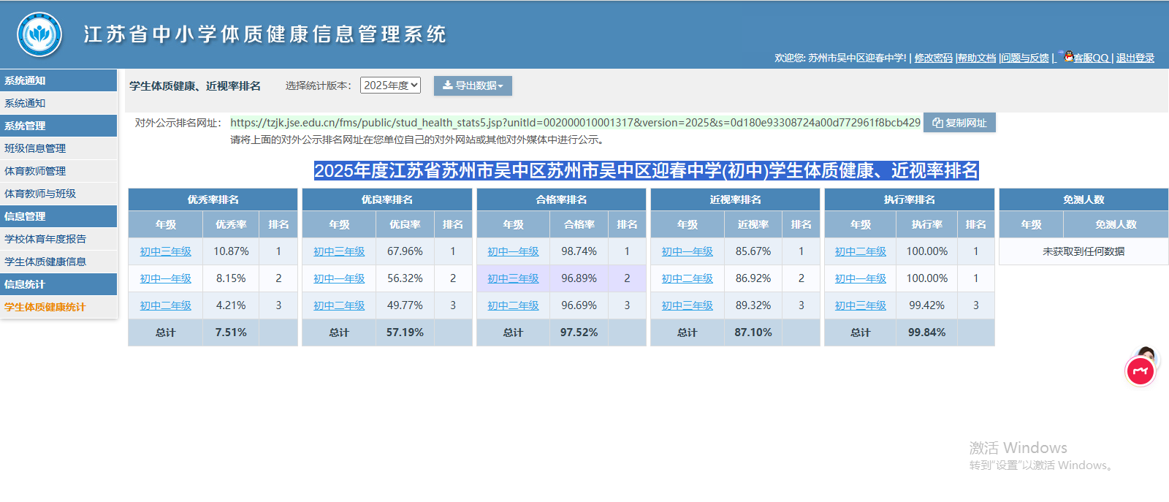Screen dimensions: 1169x502
Task: Click total 7.51% in 优秀率 table
Action: point(231,332)
